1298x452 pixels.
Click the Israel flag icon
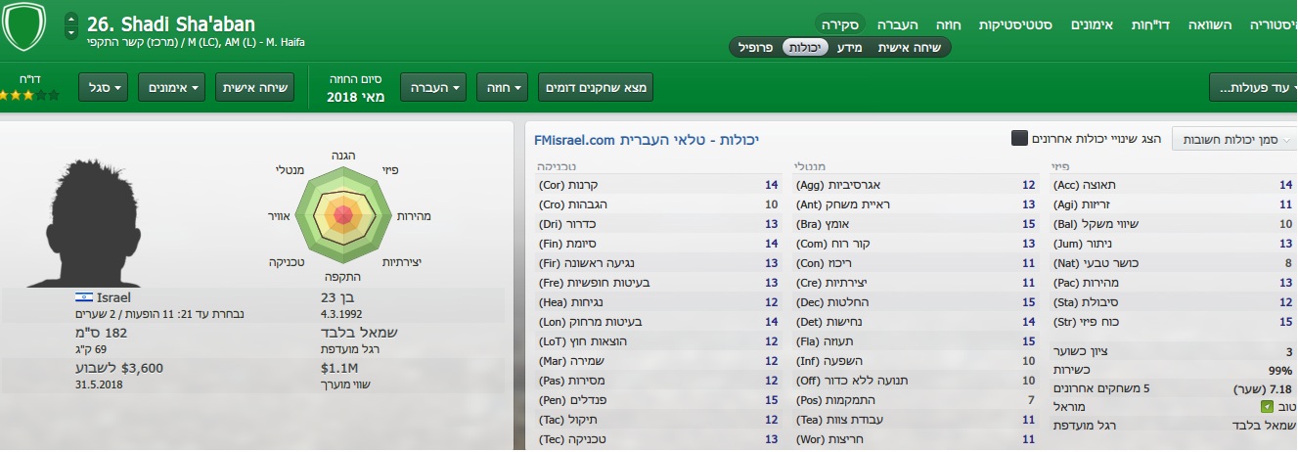(x=83, y=296)
